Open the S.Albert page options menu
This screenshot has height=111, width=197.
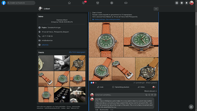[156, 9]
